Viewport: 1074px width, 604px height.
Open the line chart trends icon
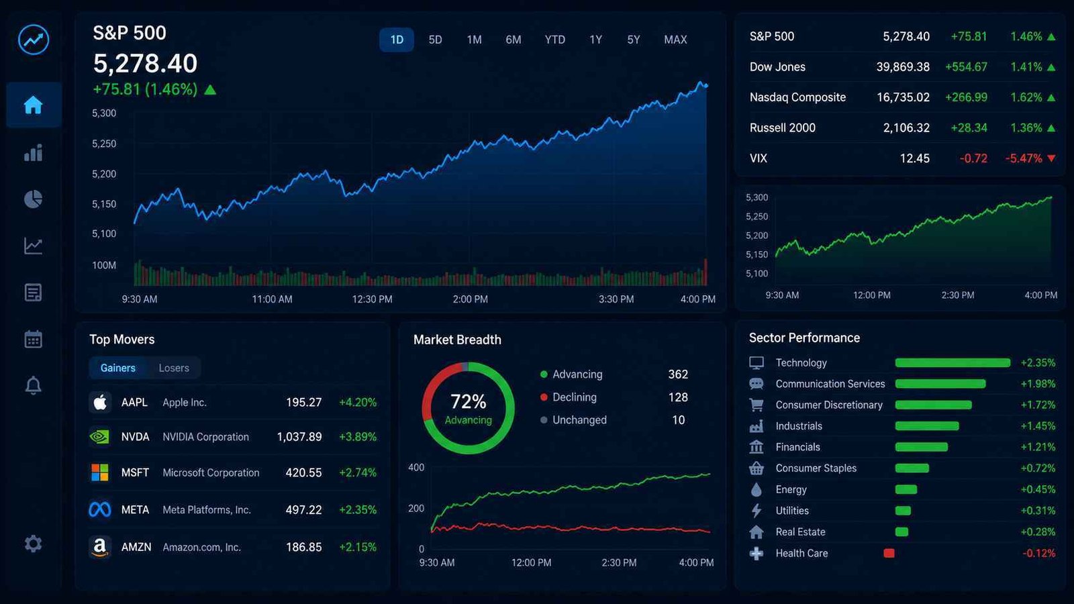pyautogui.click(x=33, y=246)
